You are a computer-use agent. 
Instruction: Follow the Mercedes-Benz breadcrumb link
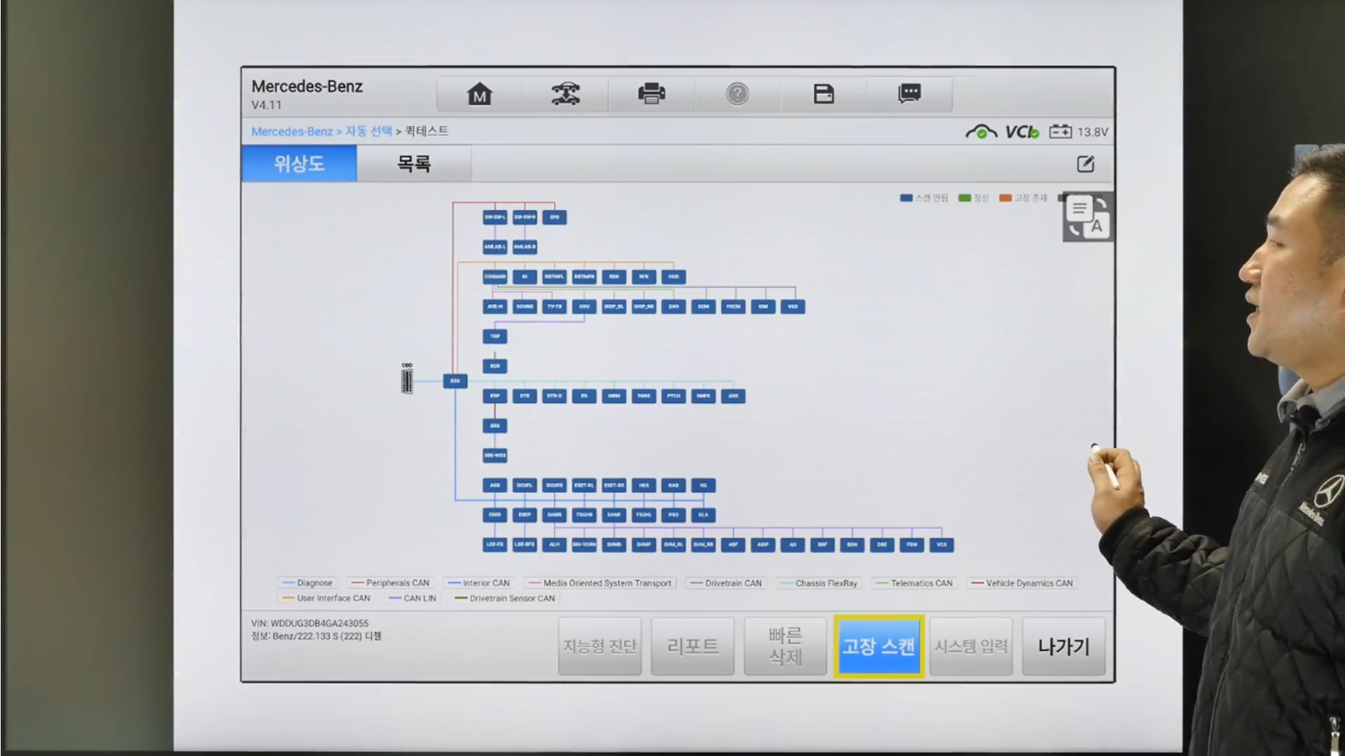(291, 132)
